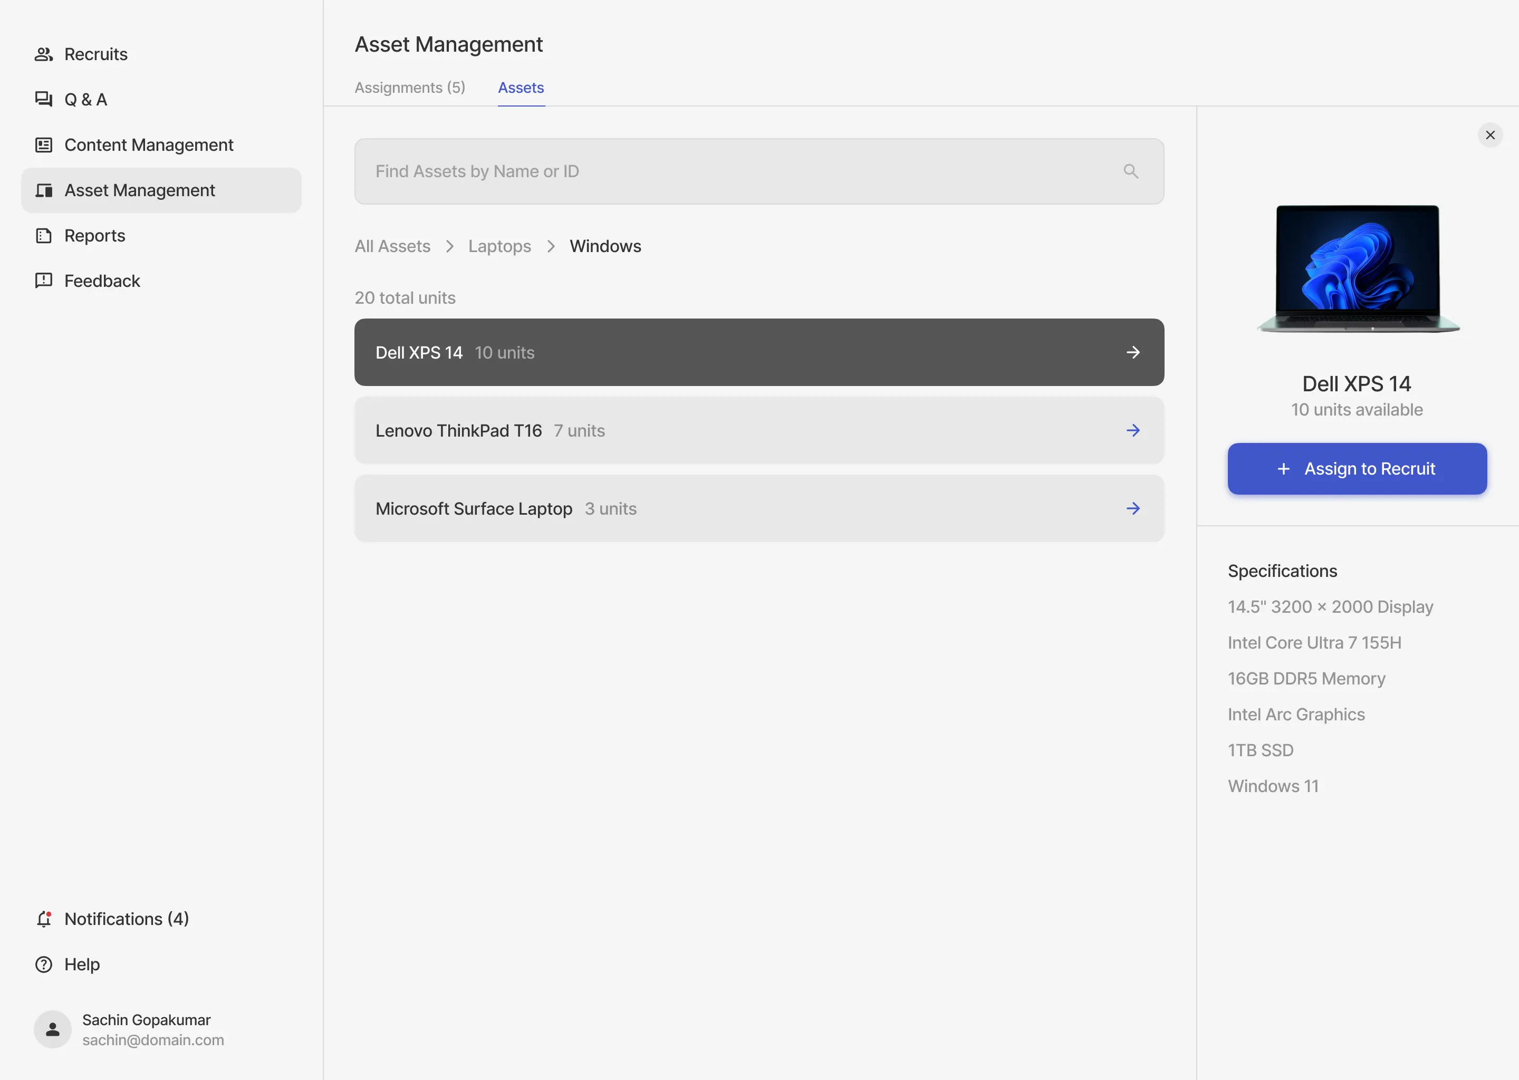Open the Reports section
The height and width of the screenshot is (1080, 1519).
pyautogui.click(x=161, y=235)
